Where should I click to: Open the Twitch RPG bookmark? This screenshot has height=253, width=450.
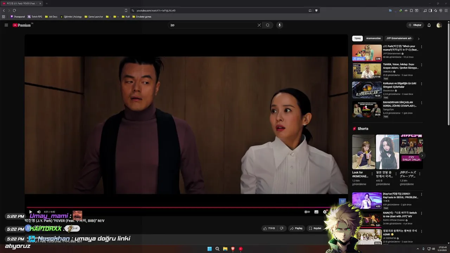[35, 17]
